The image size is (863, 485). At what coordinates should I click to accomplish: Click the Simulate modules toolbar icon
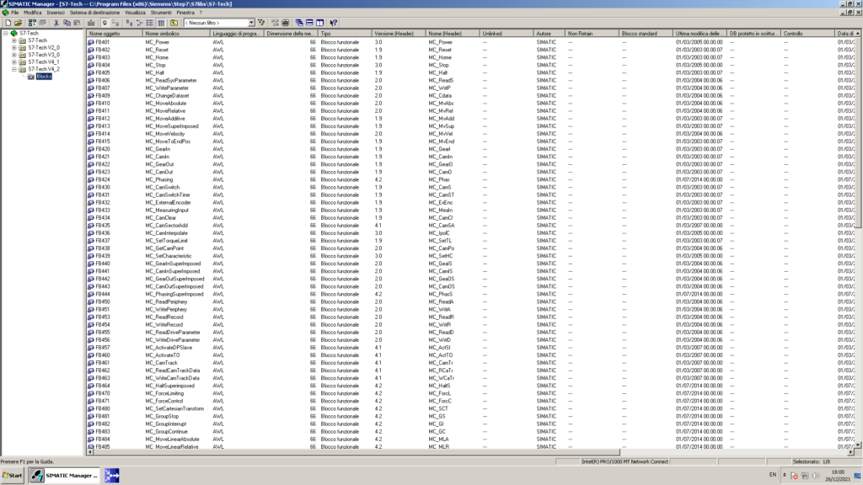[x=285, y=23]
